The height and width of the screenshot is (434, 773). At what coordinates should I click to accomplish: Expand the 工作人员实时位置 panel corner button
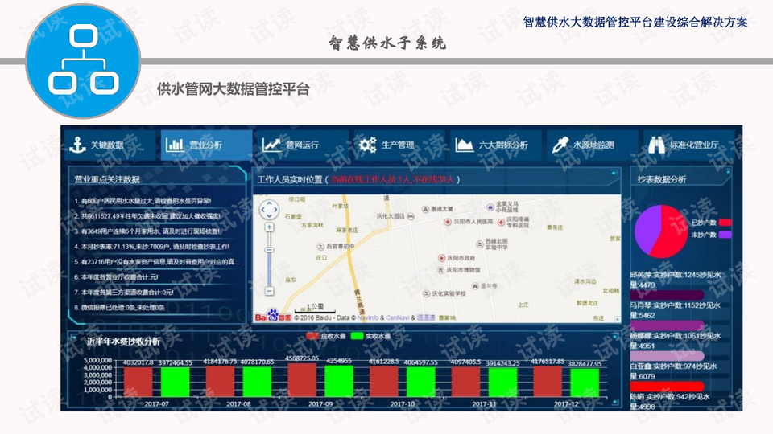coord(614,174)
